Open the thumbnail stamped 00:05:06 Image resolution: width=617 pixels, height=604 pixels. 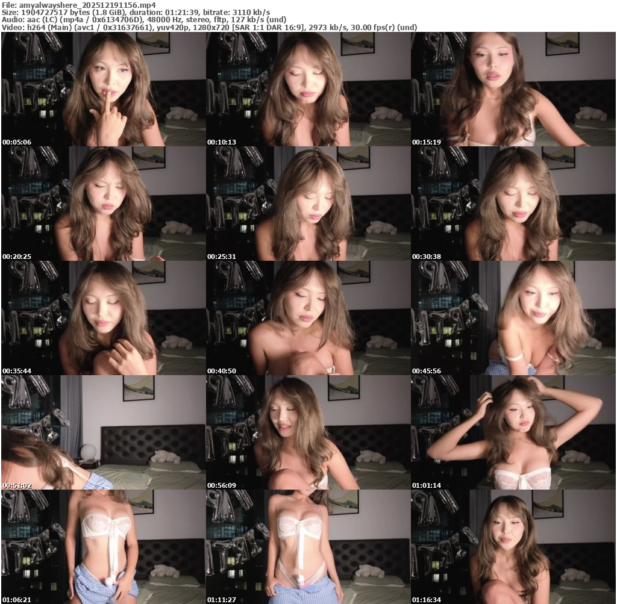click(103, 89)
